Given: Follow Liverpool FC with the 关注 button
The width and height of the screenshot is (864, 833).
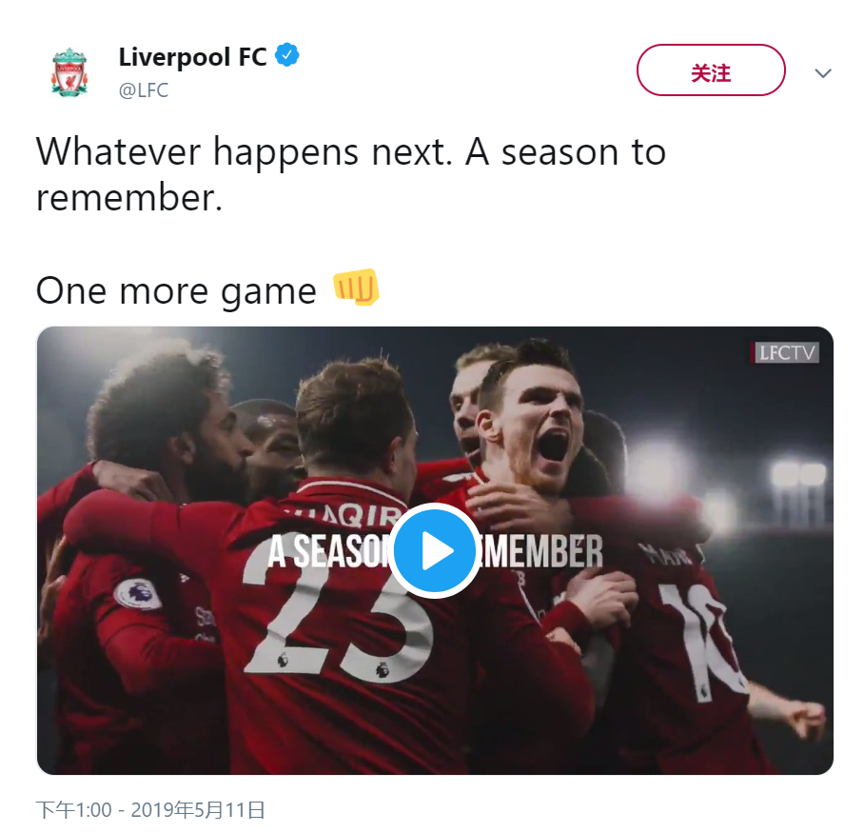Looking at the screenshot, I should click(x=710, y=72).
